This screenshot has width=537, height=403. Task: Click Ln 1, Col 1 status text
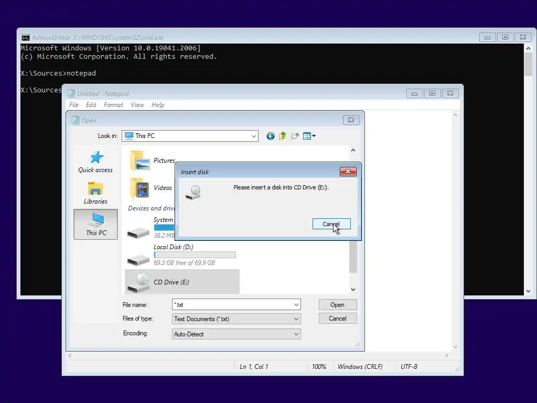(254, 367)
